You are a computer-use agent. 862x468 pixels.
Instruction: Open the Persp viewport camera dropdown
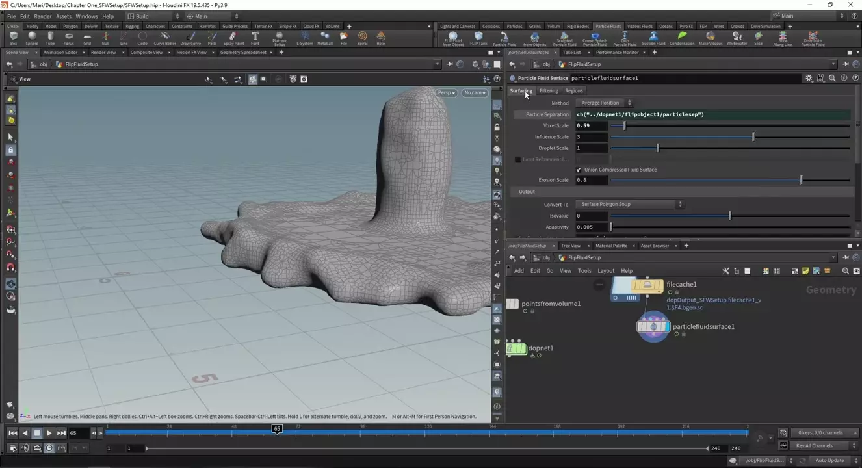pos(446,92)
